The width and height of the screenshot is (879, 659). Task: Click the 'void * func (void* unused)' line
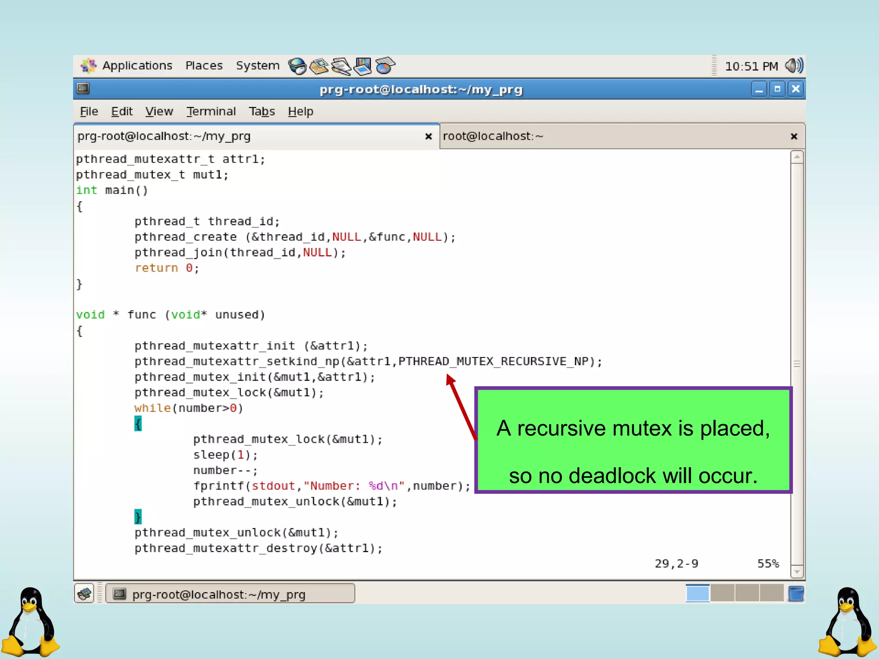point(171,315)
